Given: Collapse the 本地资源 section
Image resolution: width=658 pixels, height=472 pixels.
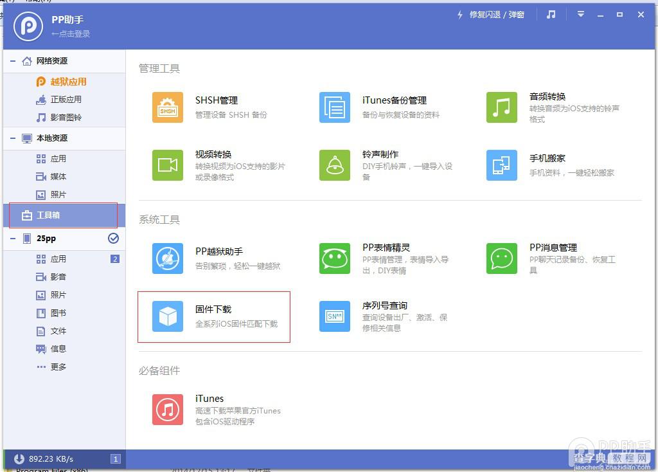Looking at the screenshot, I should tap(13, 138).
